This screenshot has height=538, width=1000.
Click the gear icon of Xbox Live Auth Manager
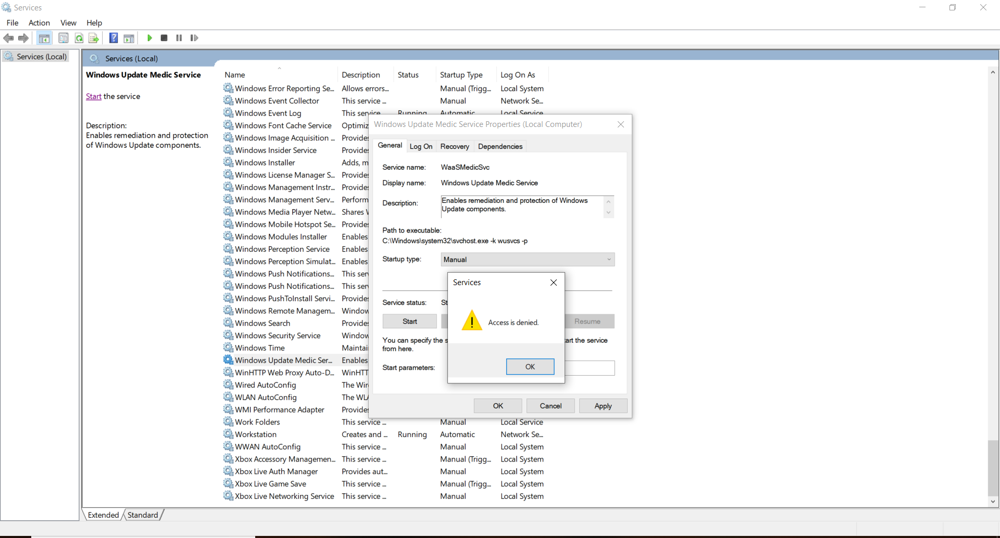(x=228, y=471)
